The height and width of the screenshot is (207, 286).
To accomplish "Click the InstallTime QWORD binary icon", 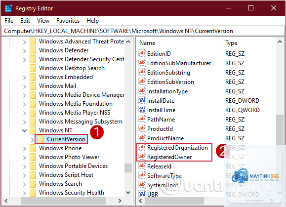I will tap(142, 110).
